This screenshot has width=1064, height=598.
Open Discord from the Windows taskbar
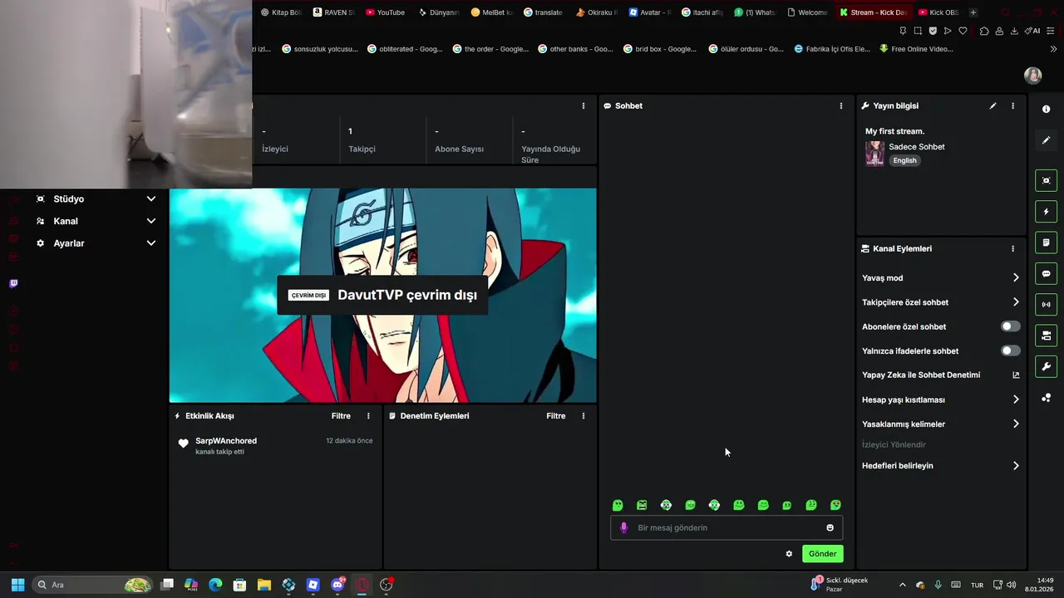[337, 585]
